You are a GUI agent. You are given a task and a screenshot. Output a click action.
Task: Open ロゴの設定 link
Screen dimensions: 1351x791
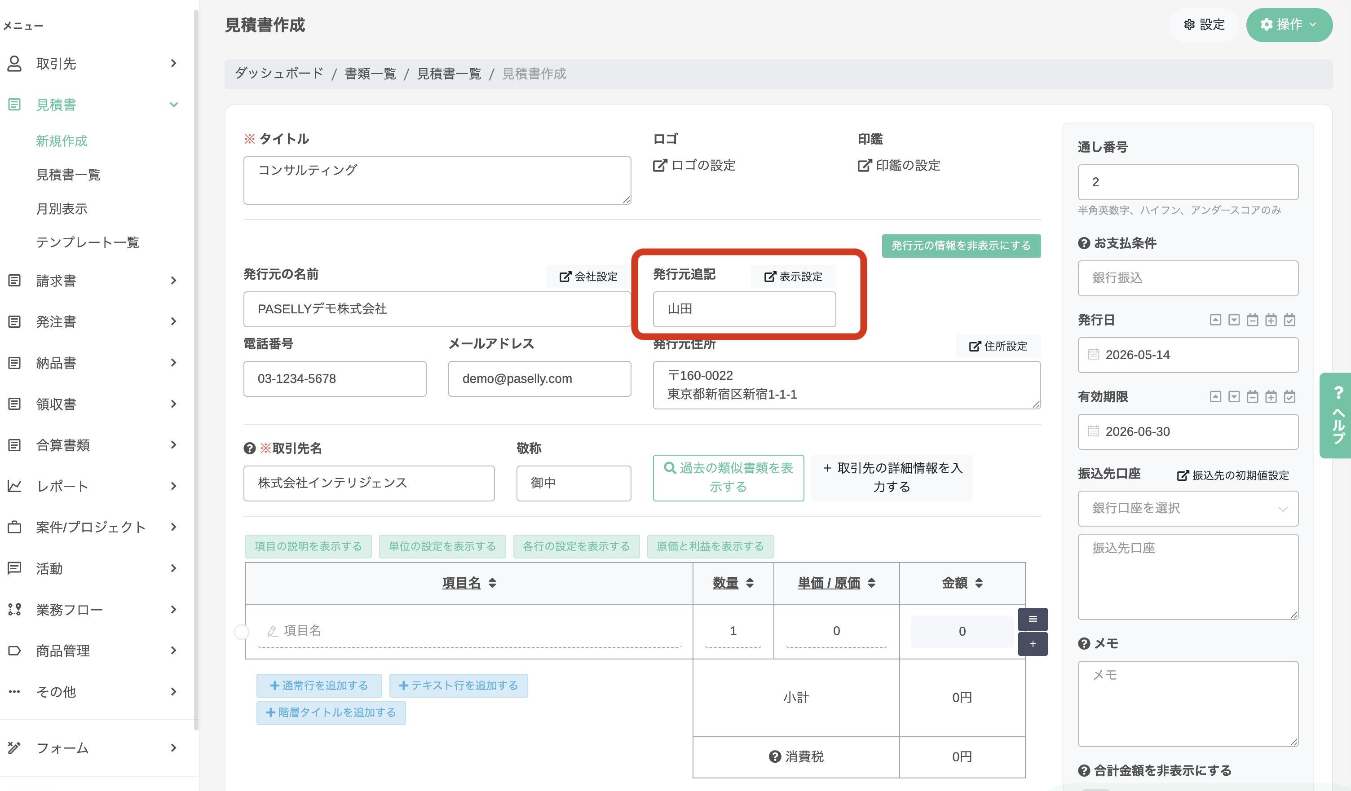694,165
